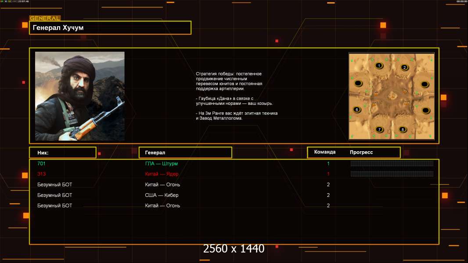Viewport: 468px width, 263px height.
Task: Click the 'Гаубица «Дана»' hint line
Action: (x=234, y=101)
